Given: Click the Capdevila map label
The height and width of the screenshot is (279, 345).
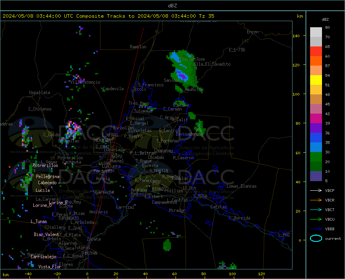Looking at the screenshot, I should 113,89.
